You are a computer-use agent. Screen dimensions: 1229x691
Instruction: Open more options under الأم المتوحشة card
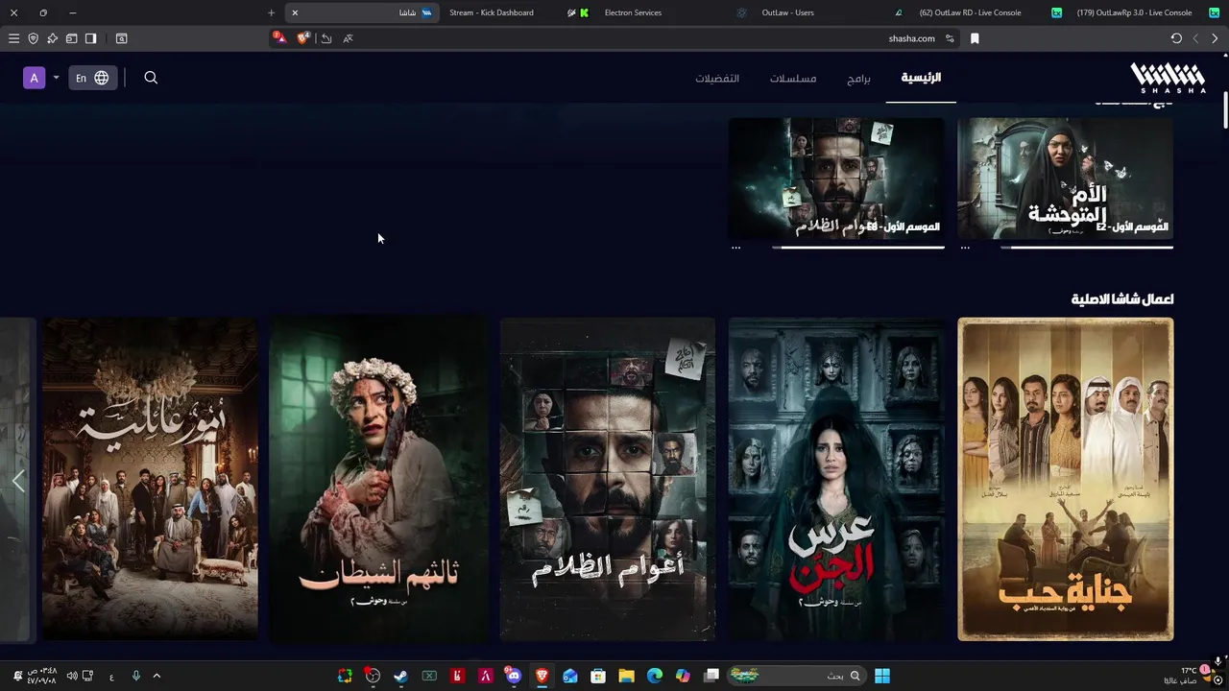(x=965, y=248)
